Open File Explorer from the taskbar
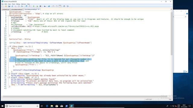 click(52, 106)
